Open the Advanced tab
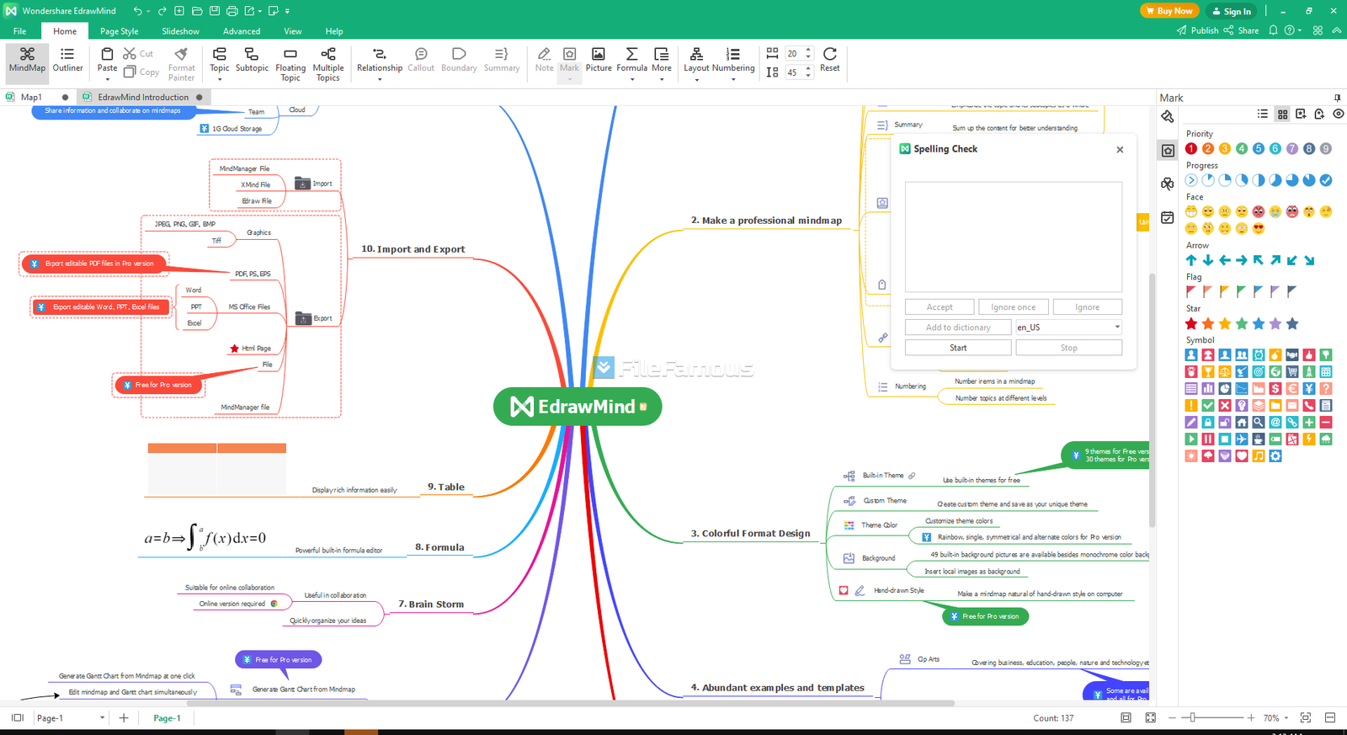This screenshot has height=735, width=1347. pos(242,31)
